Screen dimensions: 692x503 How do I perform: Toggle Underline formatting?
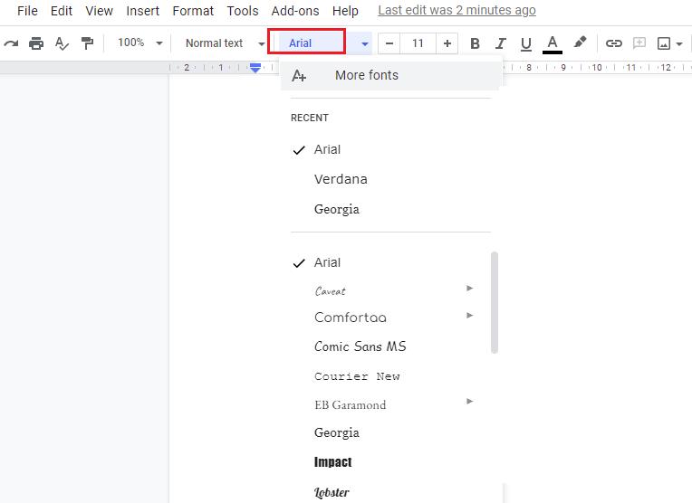[525, 43]
